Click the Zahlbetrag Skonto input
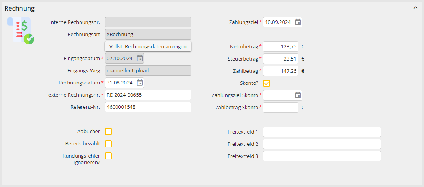Viewport: 424px width, 187px height. (281, 107)
